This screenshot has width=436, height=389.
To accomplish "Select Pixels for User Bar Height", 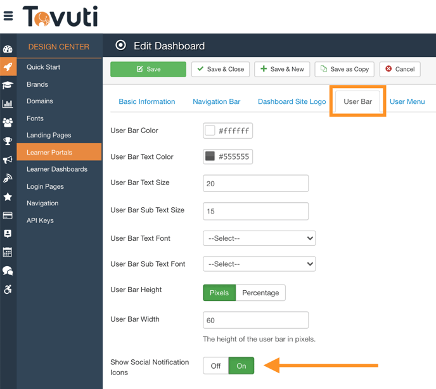I will (x=219, y=293).
